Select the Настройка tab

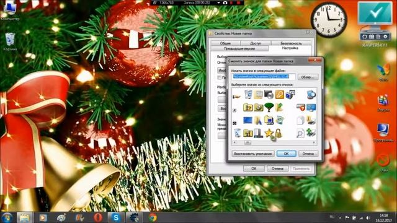(x=290, y=48)
